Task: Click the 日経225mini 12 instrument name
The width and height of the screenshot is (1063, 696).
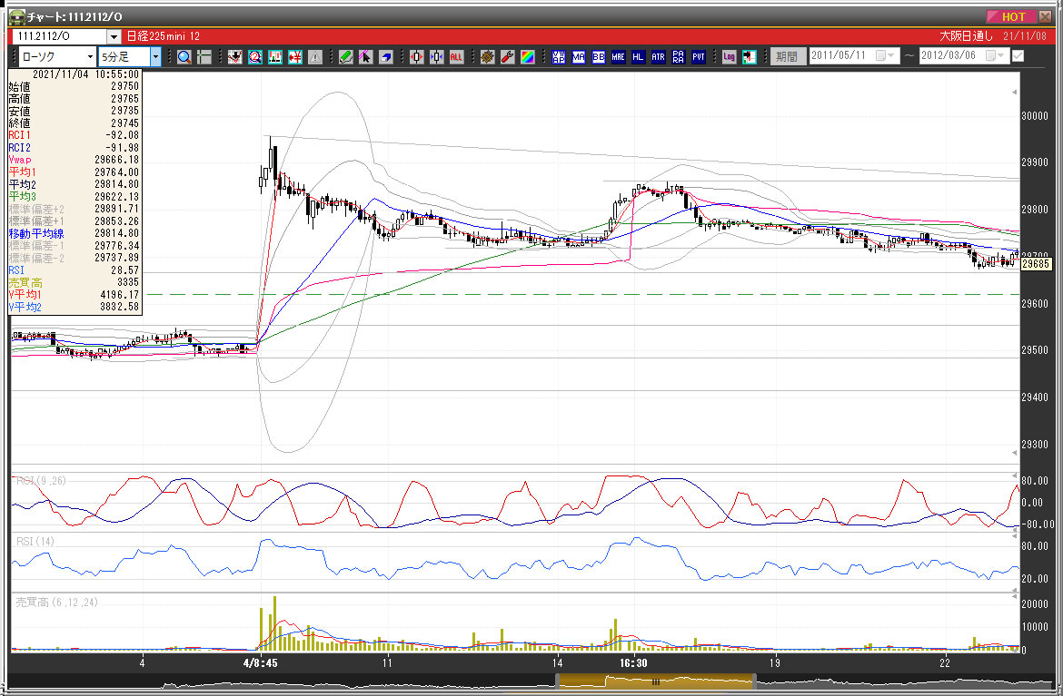Action: (164, 36)
